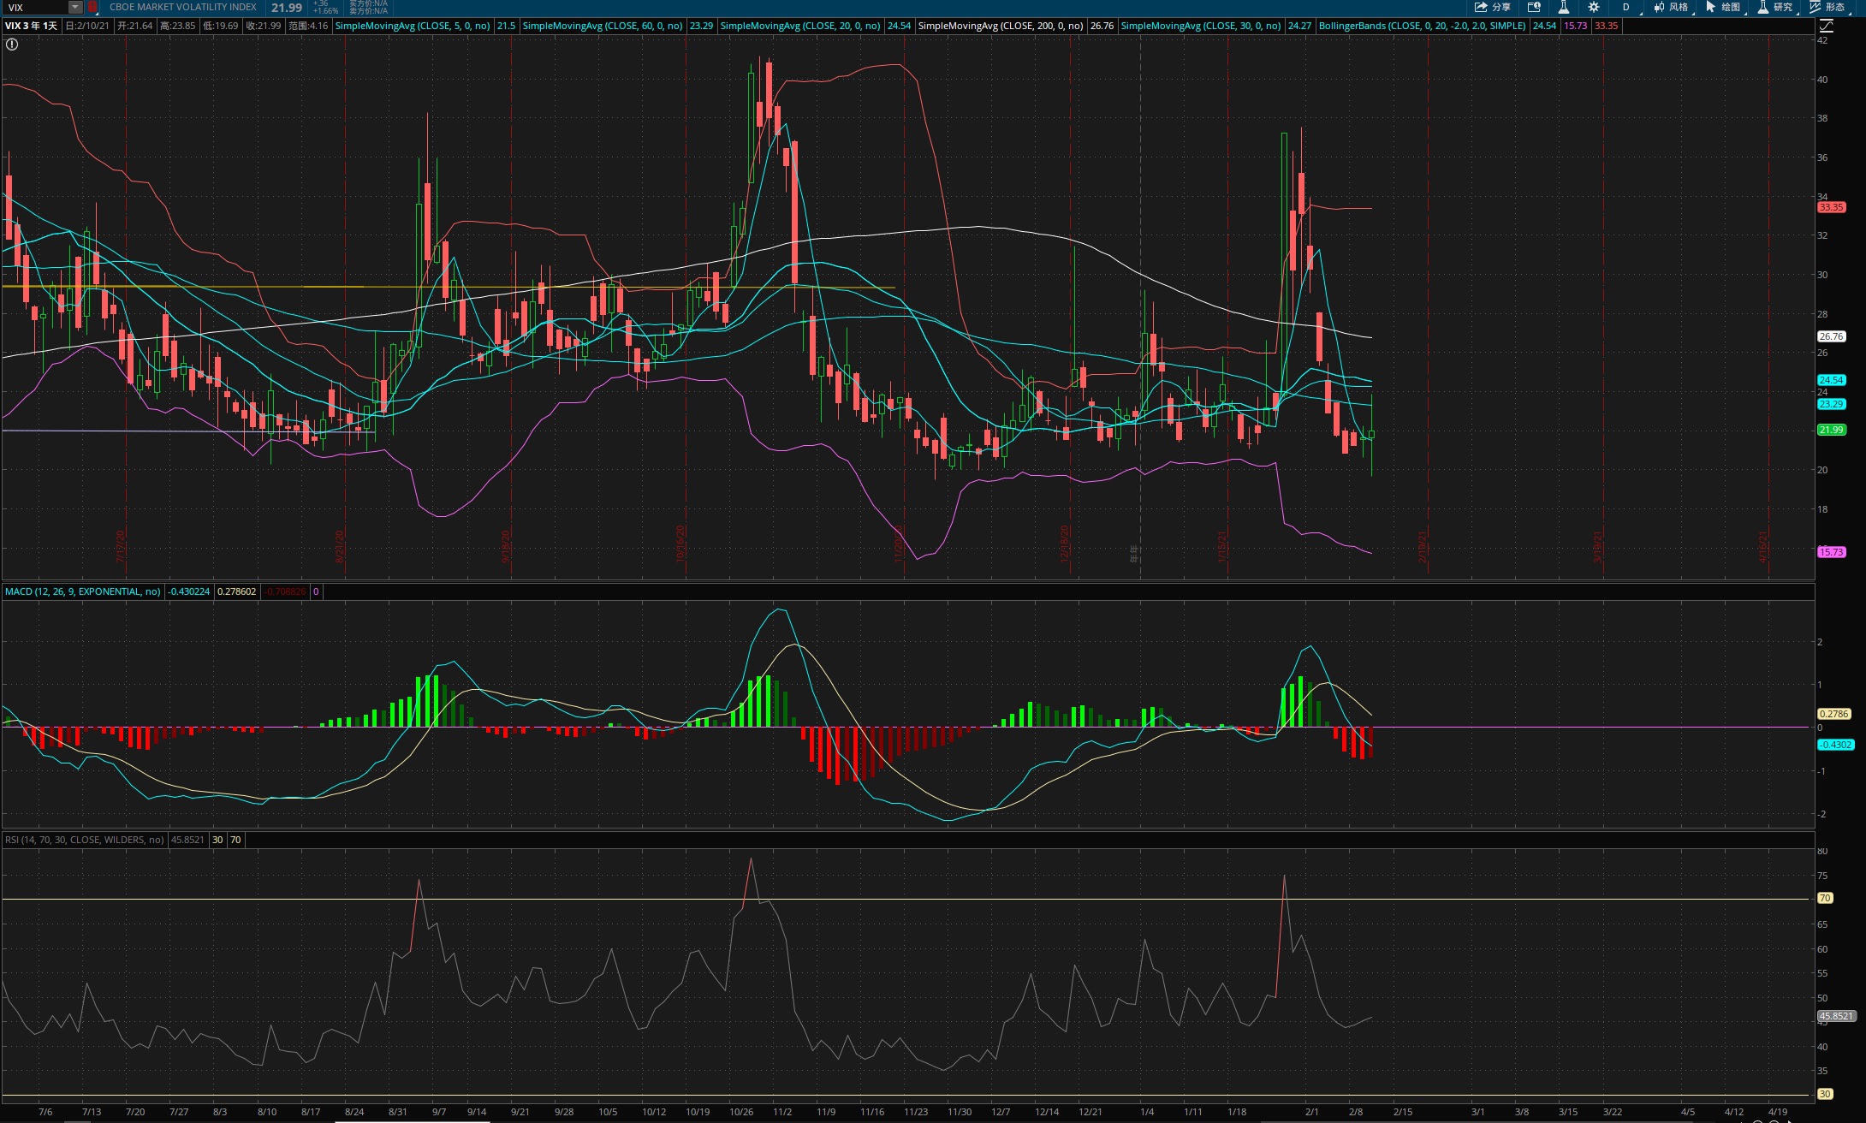1866x1123 pixels.
Task: Click the RSI 70 overbought level tag
Action: coord(1825,898)
